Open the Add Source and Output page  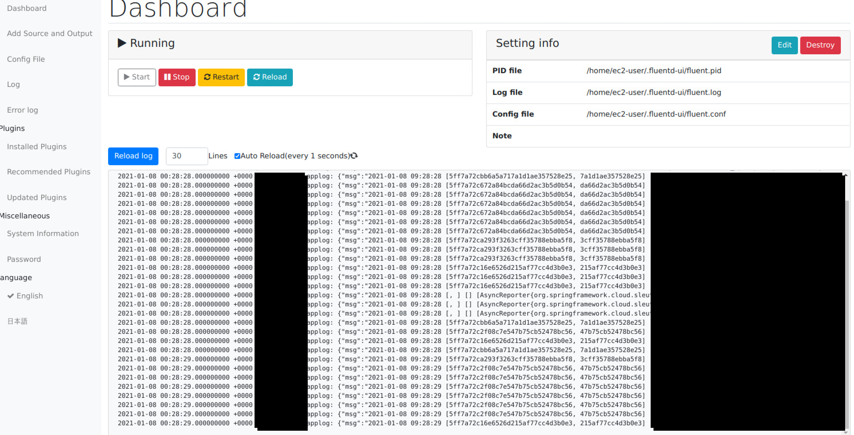pos(49,33)
